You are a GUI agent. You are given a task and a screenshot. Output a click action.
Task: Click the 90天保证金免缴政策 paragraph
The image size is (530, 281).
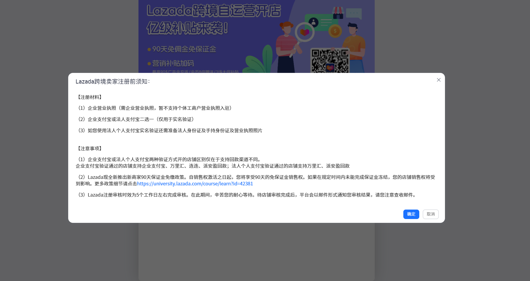pyautogui.click(x=255, y=180)
